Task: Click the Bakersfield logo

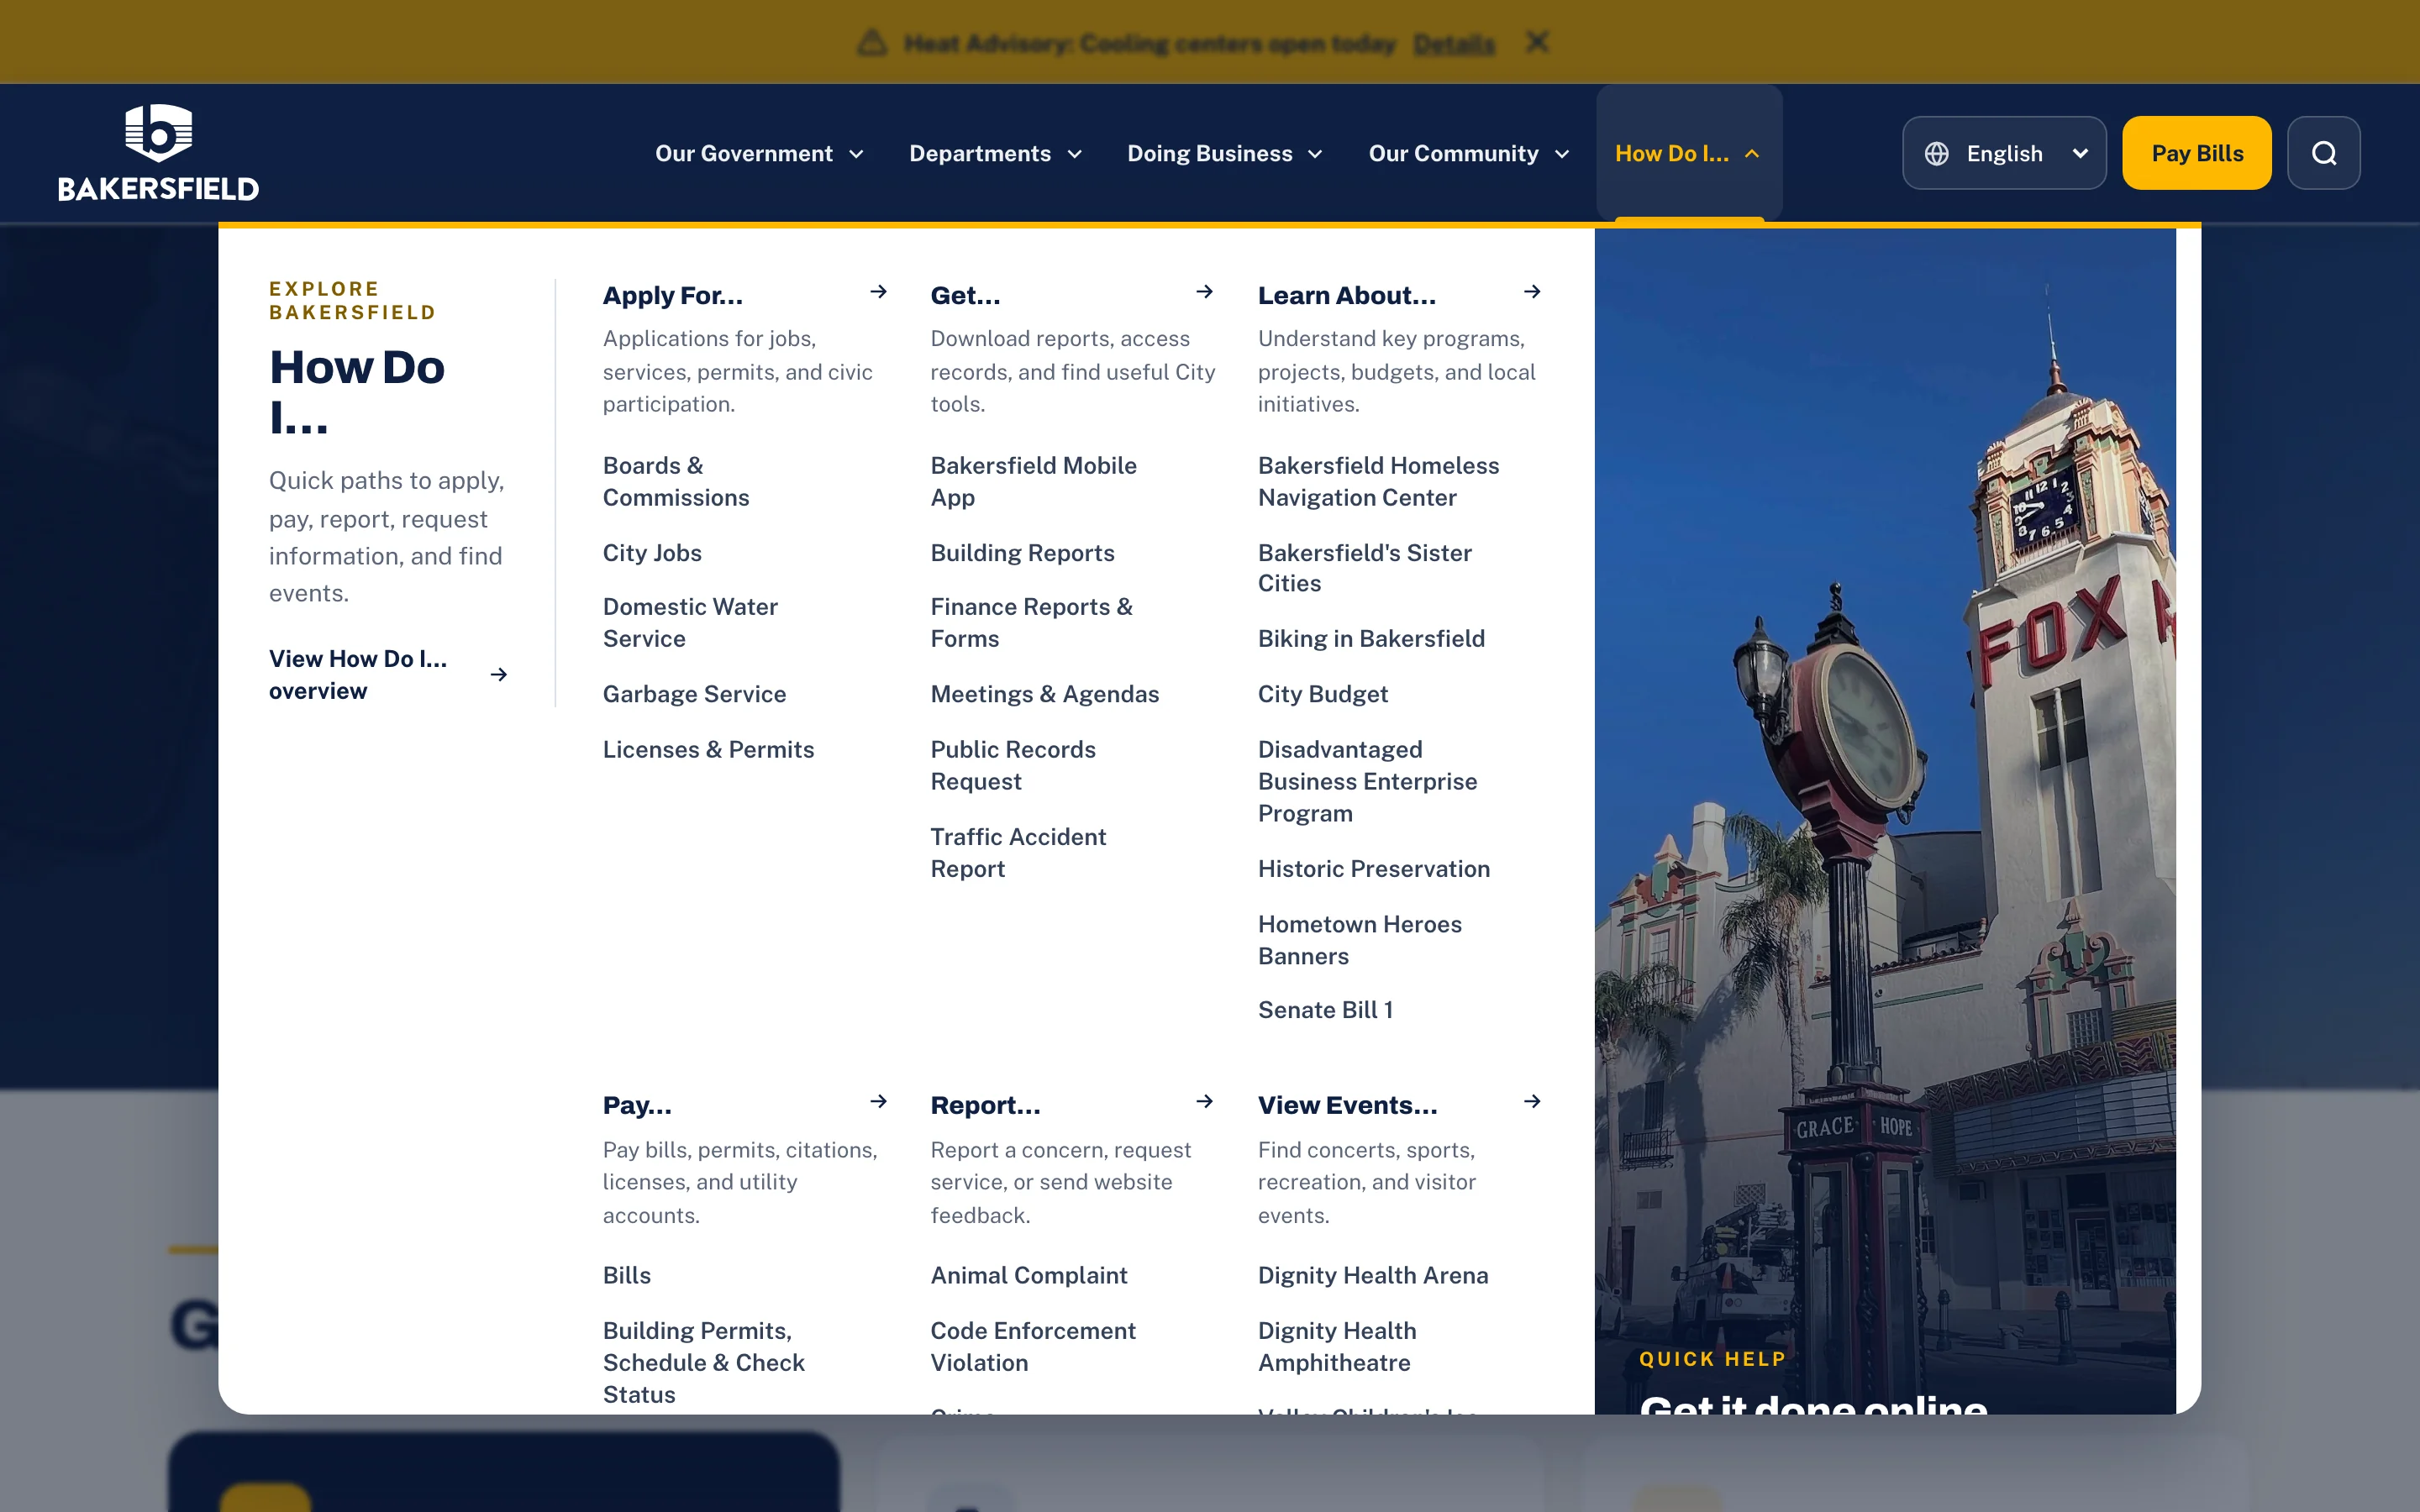Action: (x=158, y=153)
